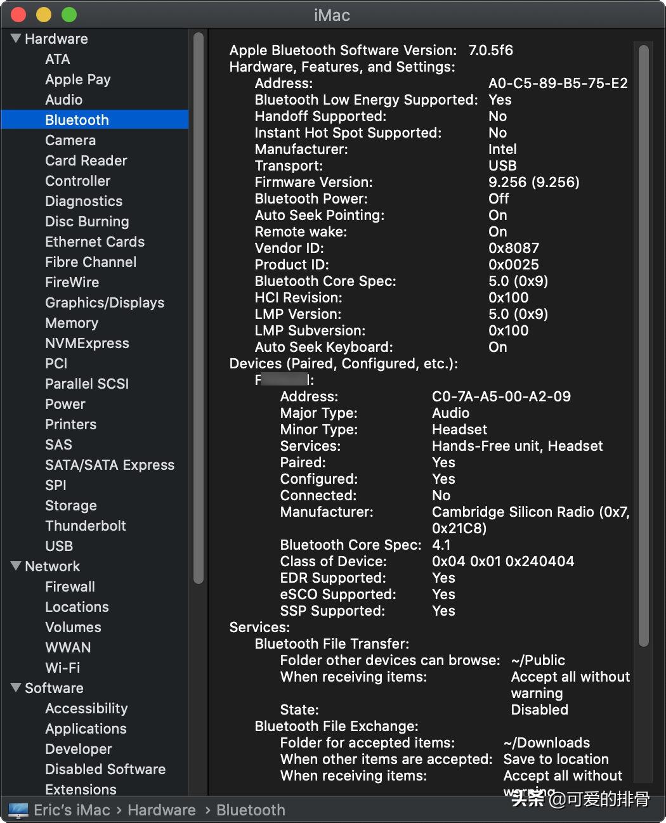The image size is (666, 823).
Task: Click Eric's iMac in the path bar
Action: pos(71,810)
